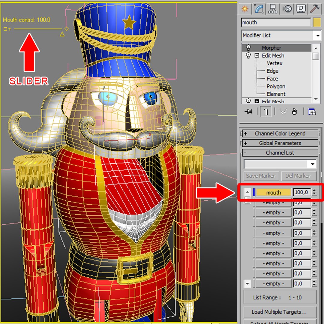The height and width of the screenshot is (324, 324).
Task: Toggle the Morpher modifier lightbulb icon
Action: [248, 48]
